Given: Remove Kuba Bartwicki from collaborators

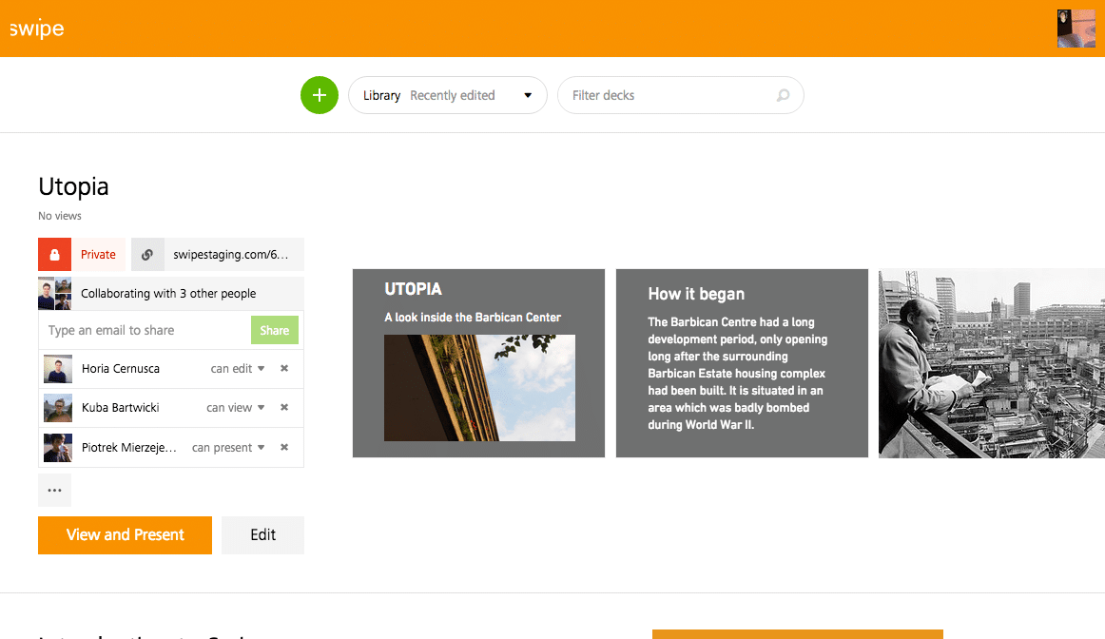Looking at the screenshot, I should click(284, 407).
